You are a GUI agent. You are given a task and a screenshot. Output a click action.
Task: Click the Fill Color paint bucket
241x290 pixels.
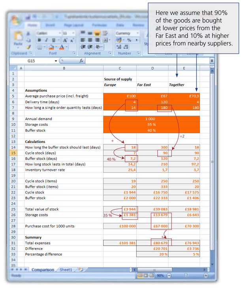(51, 47)
